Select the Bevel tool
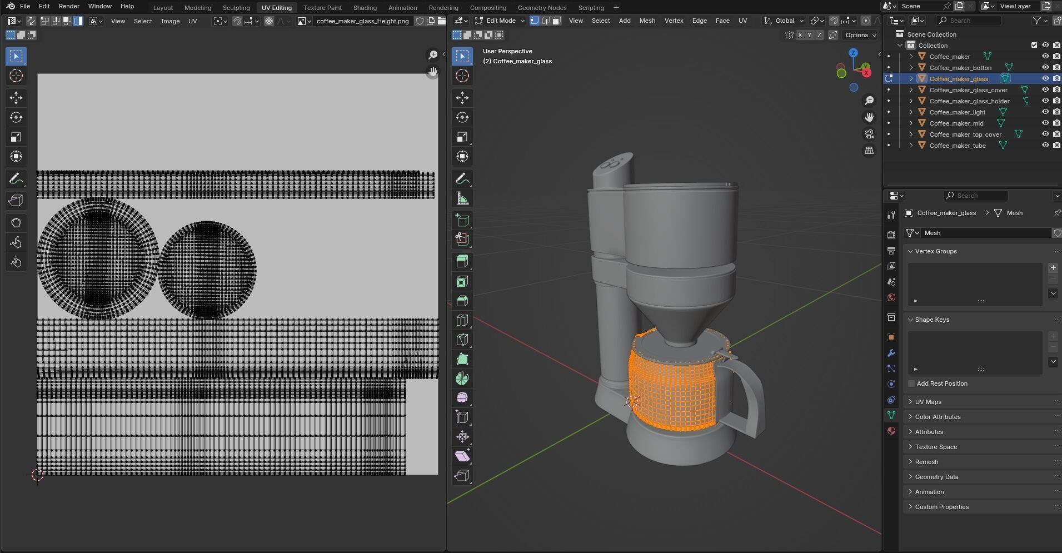This screenshot has height=553, width=1062. click(x=462, y=301)
